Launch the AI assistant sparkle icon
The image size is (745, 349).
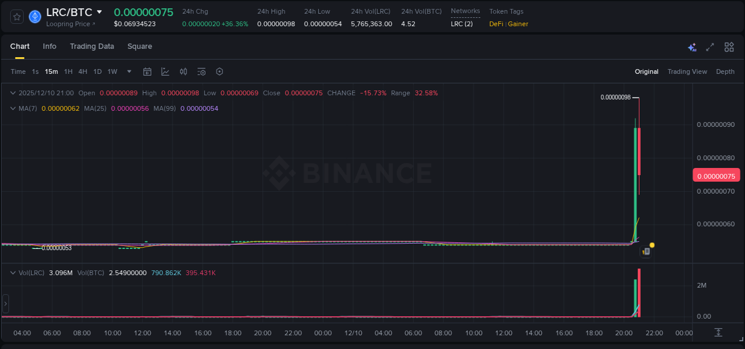click(x=692, y=46)
